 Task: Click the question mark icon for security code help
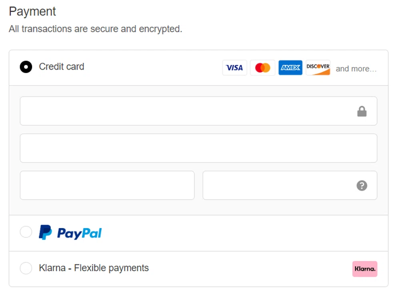(x=362, y=185)
